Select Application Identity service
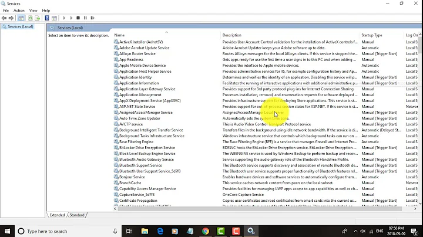 (136, 77)
